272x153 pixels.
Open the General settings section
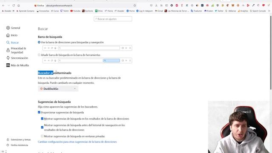coord(13,28)
